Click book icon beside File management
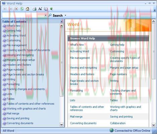 [5, 46]
